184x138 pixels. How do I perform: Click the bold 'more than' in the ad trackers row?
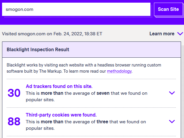[x=52, y=93]
